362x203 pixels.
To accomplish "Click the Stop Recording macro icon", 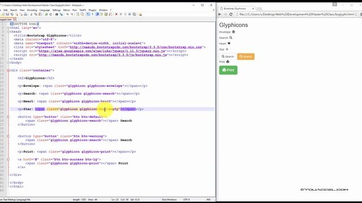I will point(120,14).
